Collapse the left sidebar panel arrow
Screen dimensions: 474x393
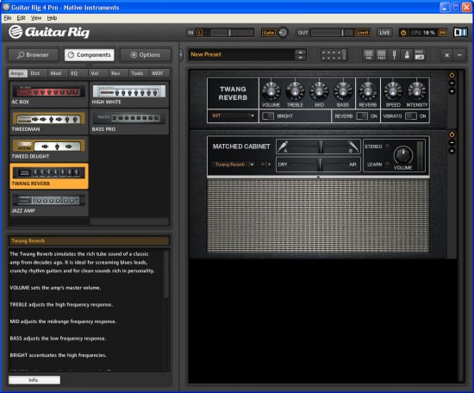pyautogui.click(x=181, y=55)
